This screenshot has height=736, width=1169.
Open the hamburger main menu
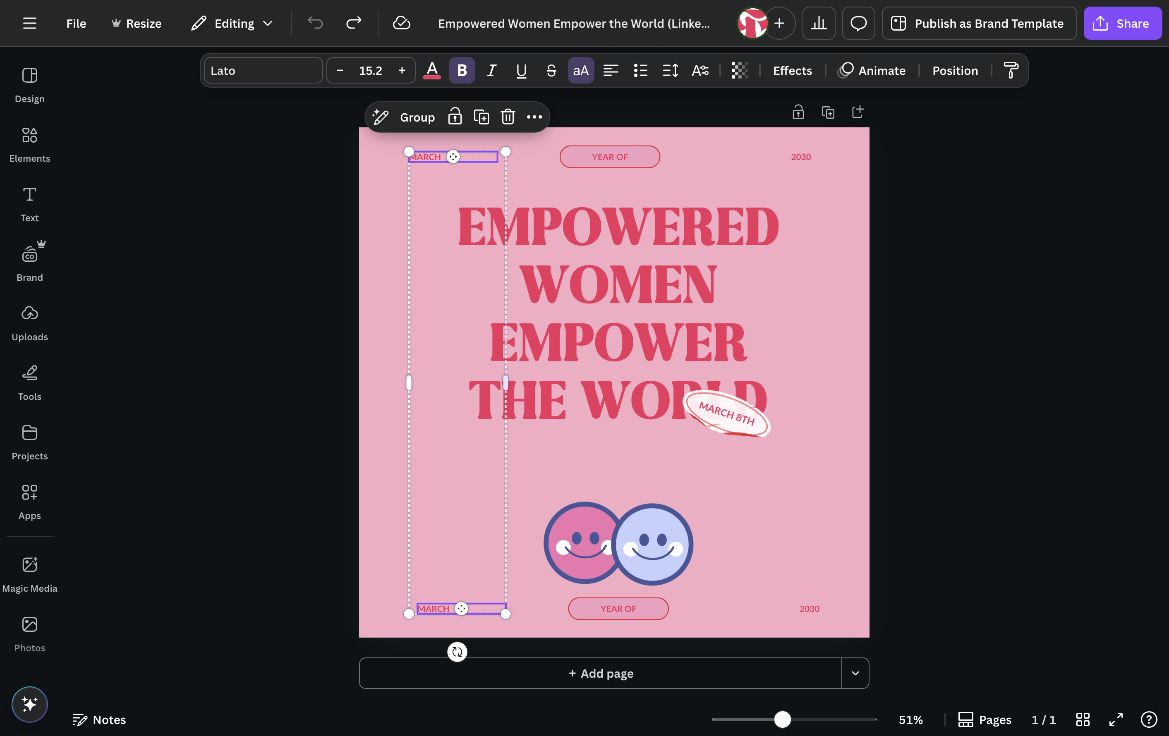[30, 23]
